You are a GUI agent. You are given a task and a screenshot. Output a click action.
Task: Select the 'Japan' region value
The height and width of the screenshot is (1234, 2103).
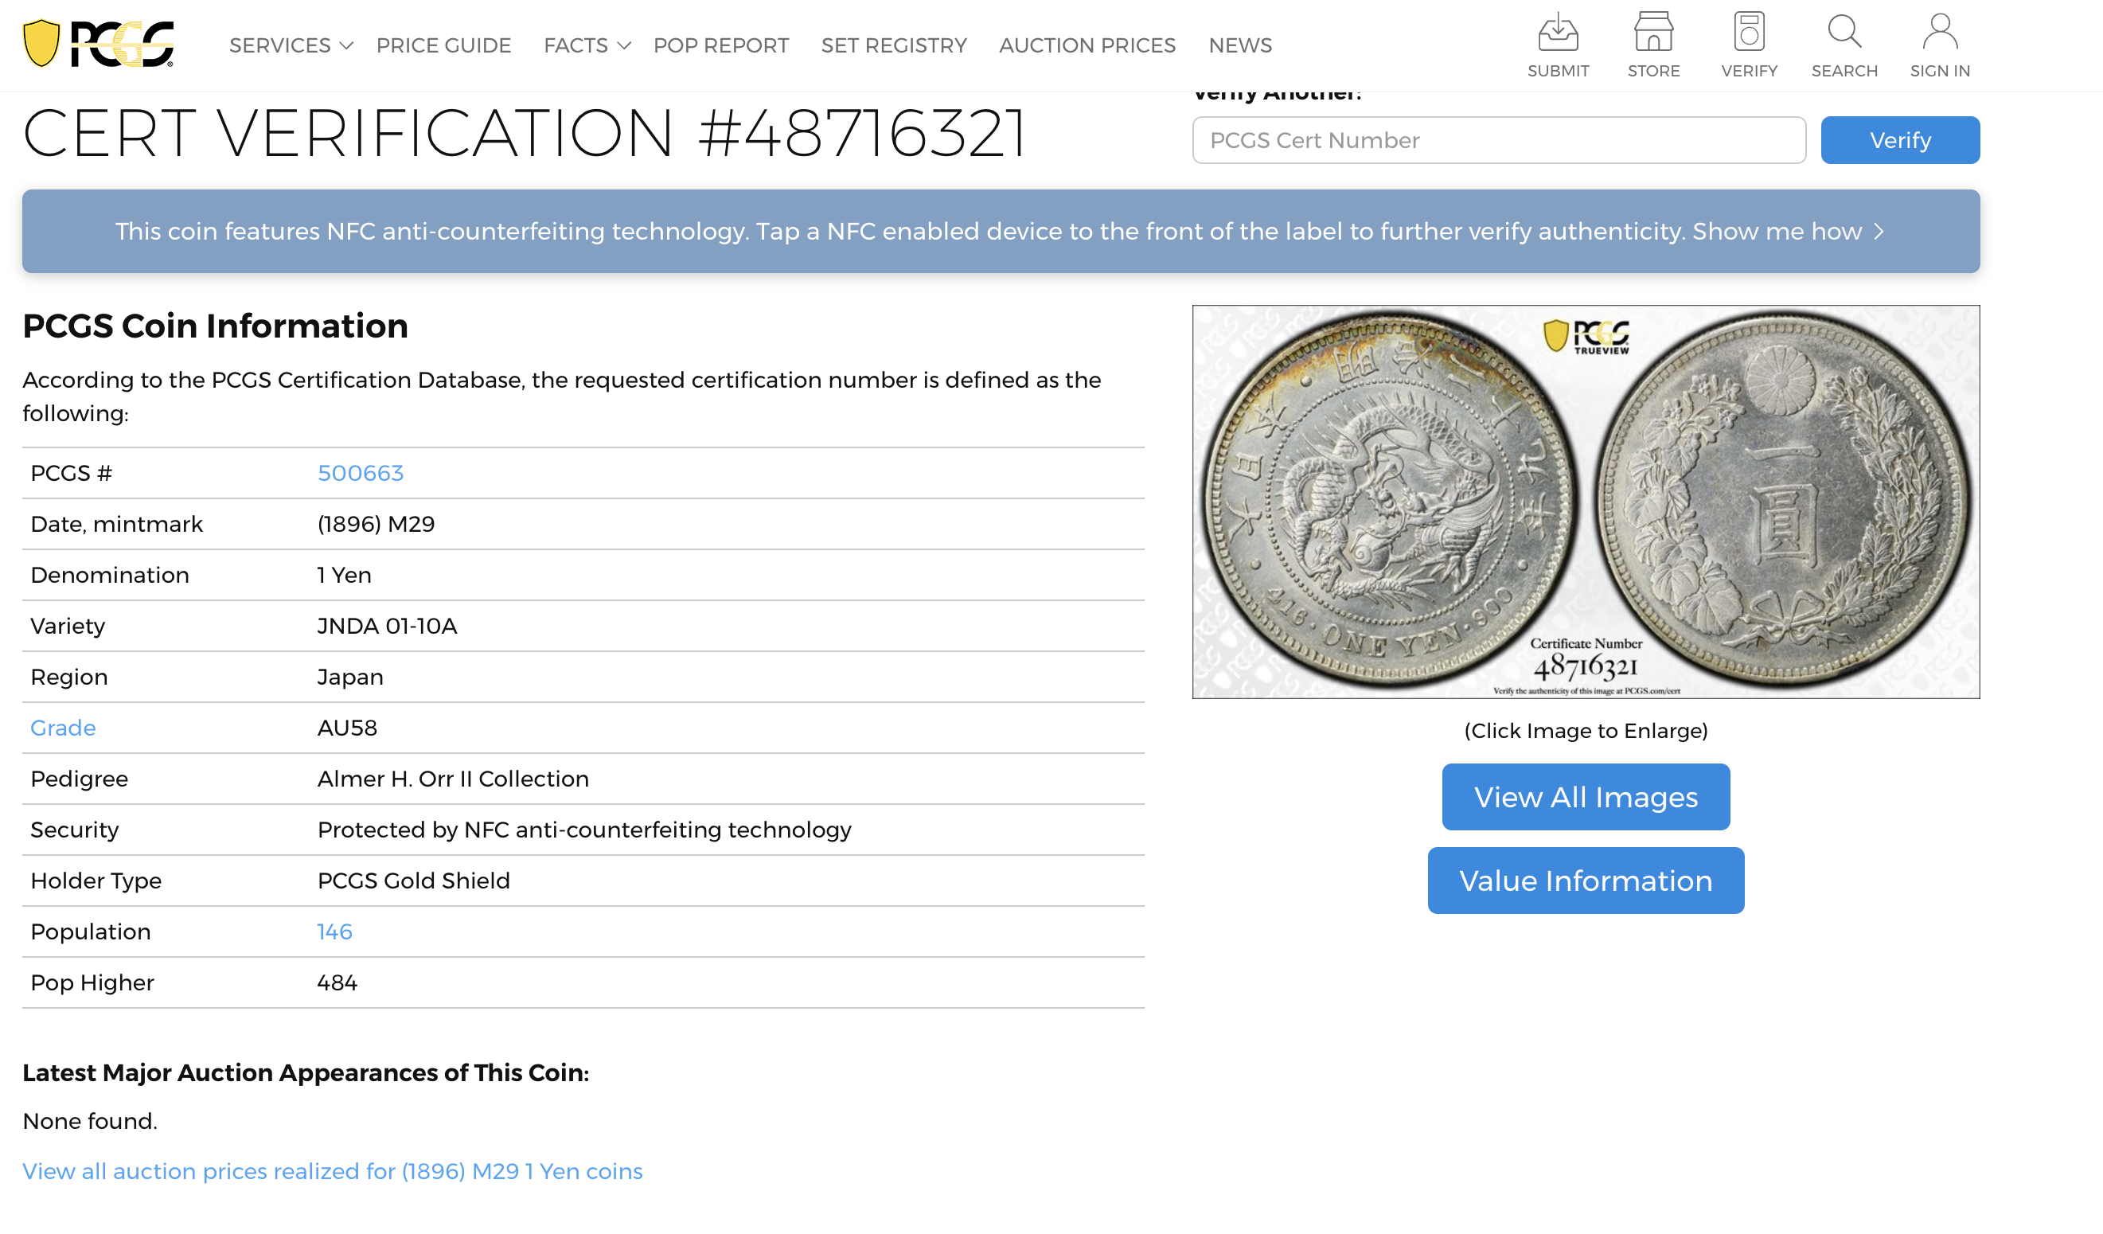click(x=350, y=678)
